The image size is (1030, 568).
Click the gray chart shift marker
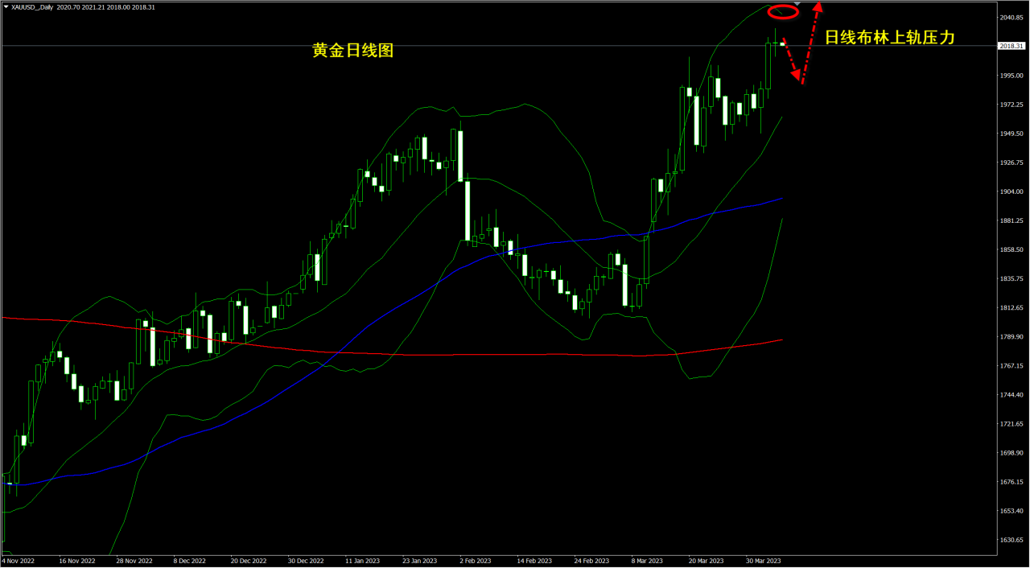797,6
